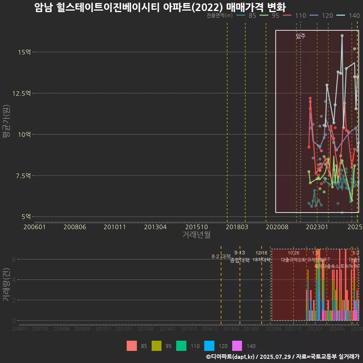The image size is (363, 363).
Task: Click '200703' on the volume chart x-axis
Action: click(40, 329)
